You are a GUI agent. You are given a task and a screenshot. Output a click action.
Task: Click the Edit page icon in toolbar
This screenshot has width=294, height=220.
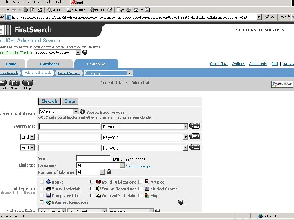136,10
